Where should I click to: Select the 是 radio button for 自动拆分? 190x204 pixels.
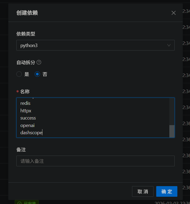click(x=19, y=74)
